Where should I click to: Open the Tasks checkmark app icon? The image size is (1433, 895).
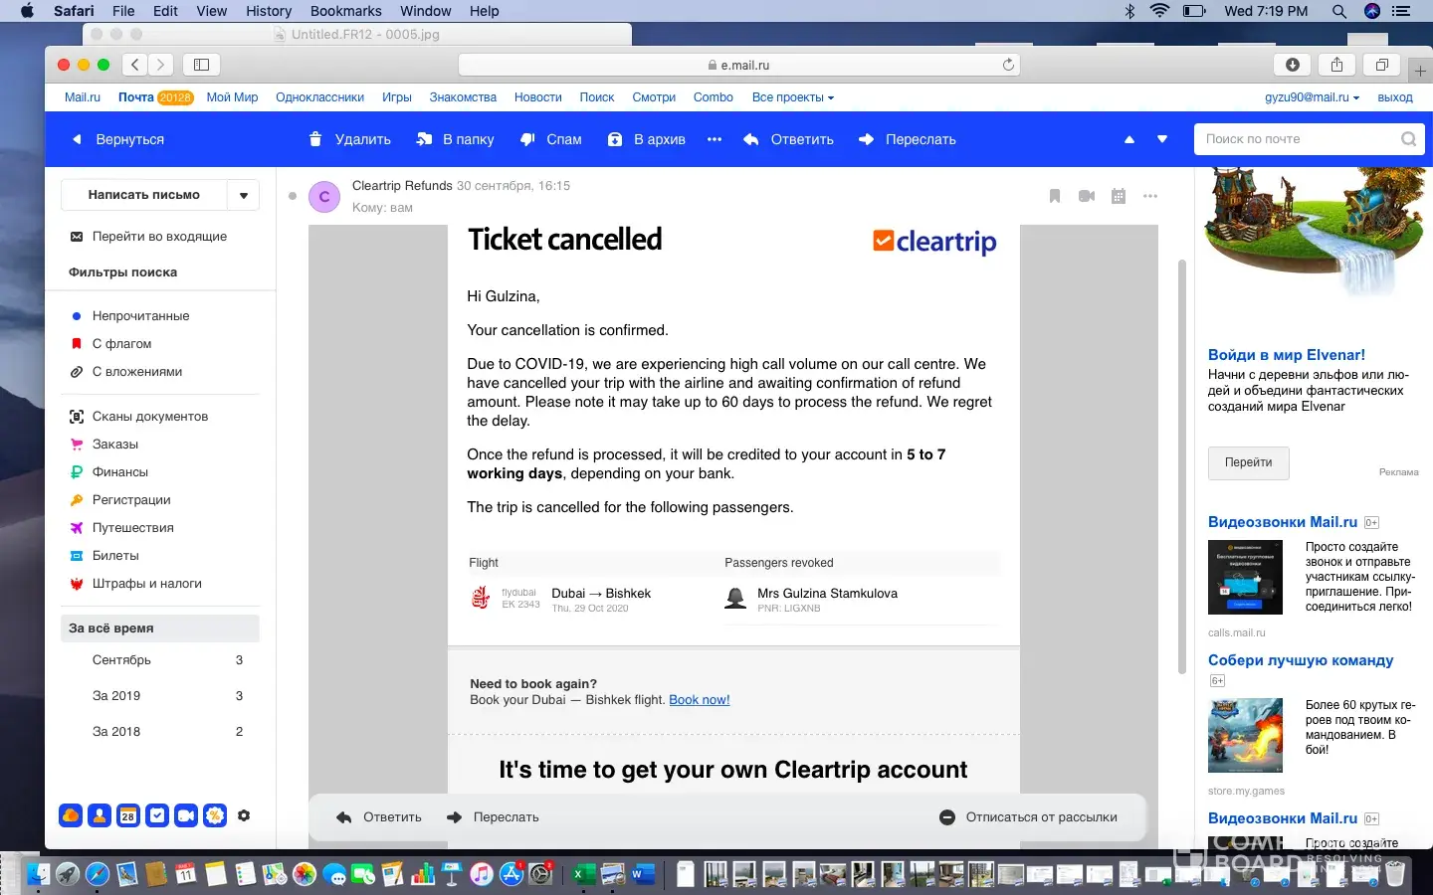coord(157,815)
